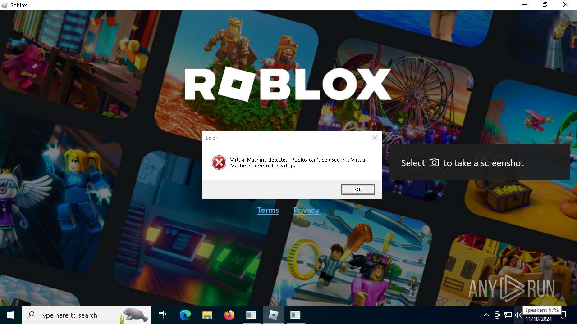Click the 'Virtual Machine detected' message text
This screenshot has width=577, height=324.
(298, 162)
